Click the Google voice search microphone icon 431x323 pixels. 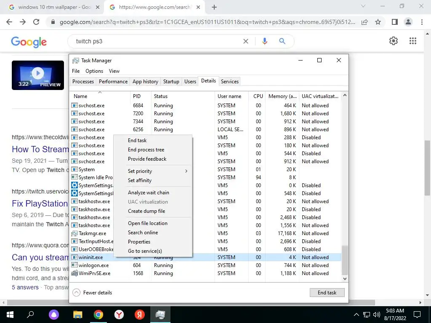pyautogui.click(x=264, y=41)
